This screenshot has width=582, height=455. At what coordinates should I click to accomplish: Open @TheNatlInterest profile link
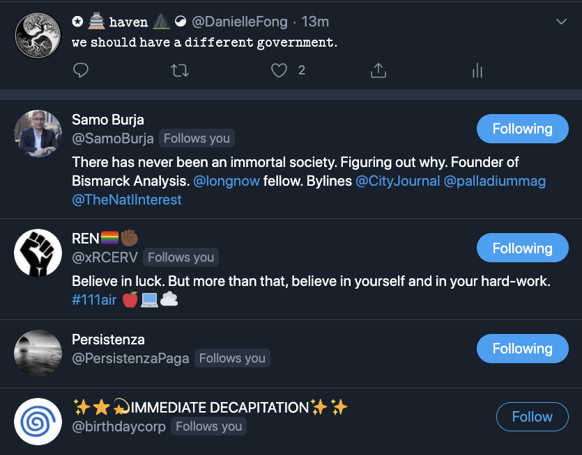(x=127, y=200)
